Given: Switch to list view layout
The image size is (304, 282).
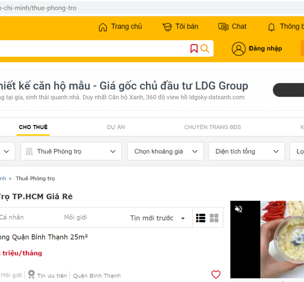Looking at the screenshot, I should pos(201,218).
